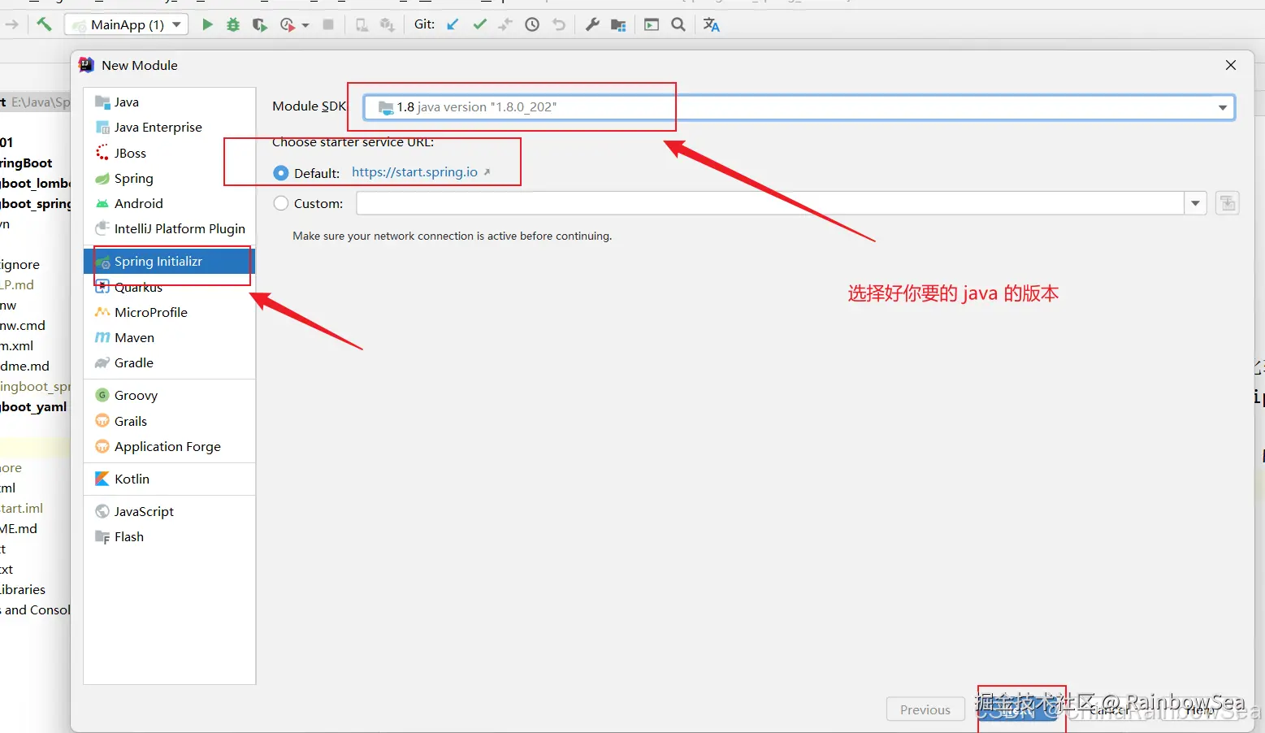Select JBoss in module list
Image resolution: width=1265 pixels, height=733 pixels.
tap(170, 153)
